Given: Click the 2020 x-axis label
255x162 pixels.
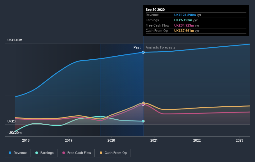Looking at the screenshot, I should click(x=111, y=140).
